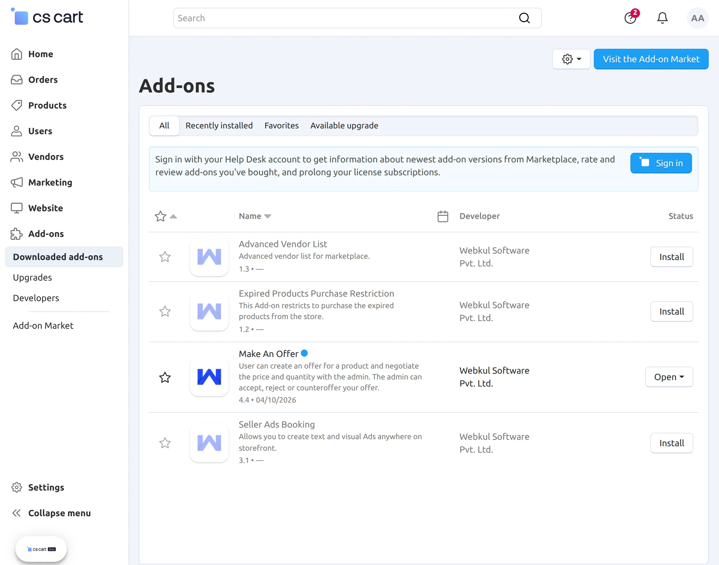Click the Marketing megaphone icon
The image size is (719, 565).
[17, 182]
